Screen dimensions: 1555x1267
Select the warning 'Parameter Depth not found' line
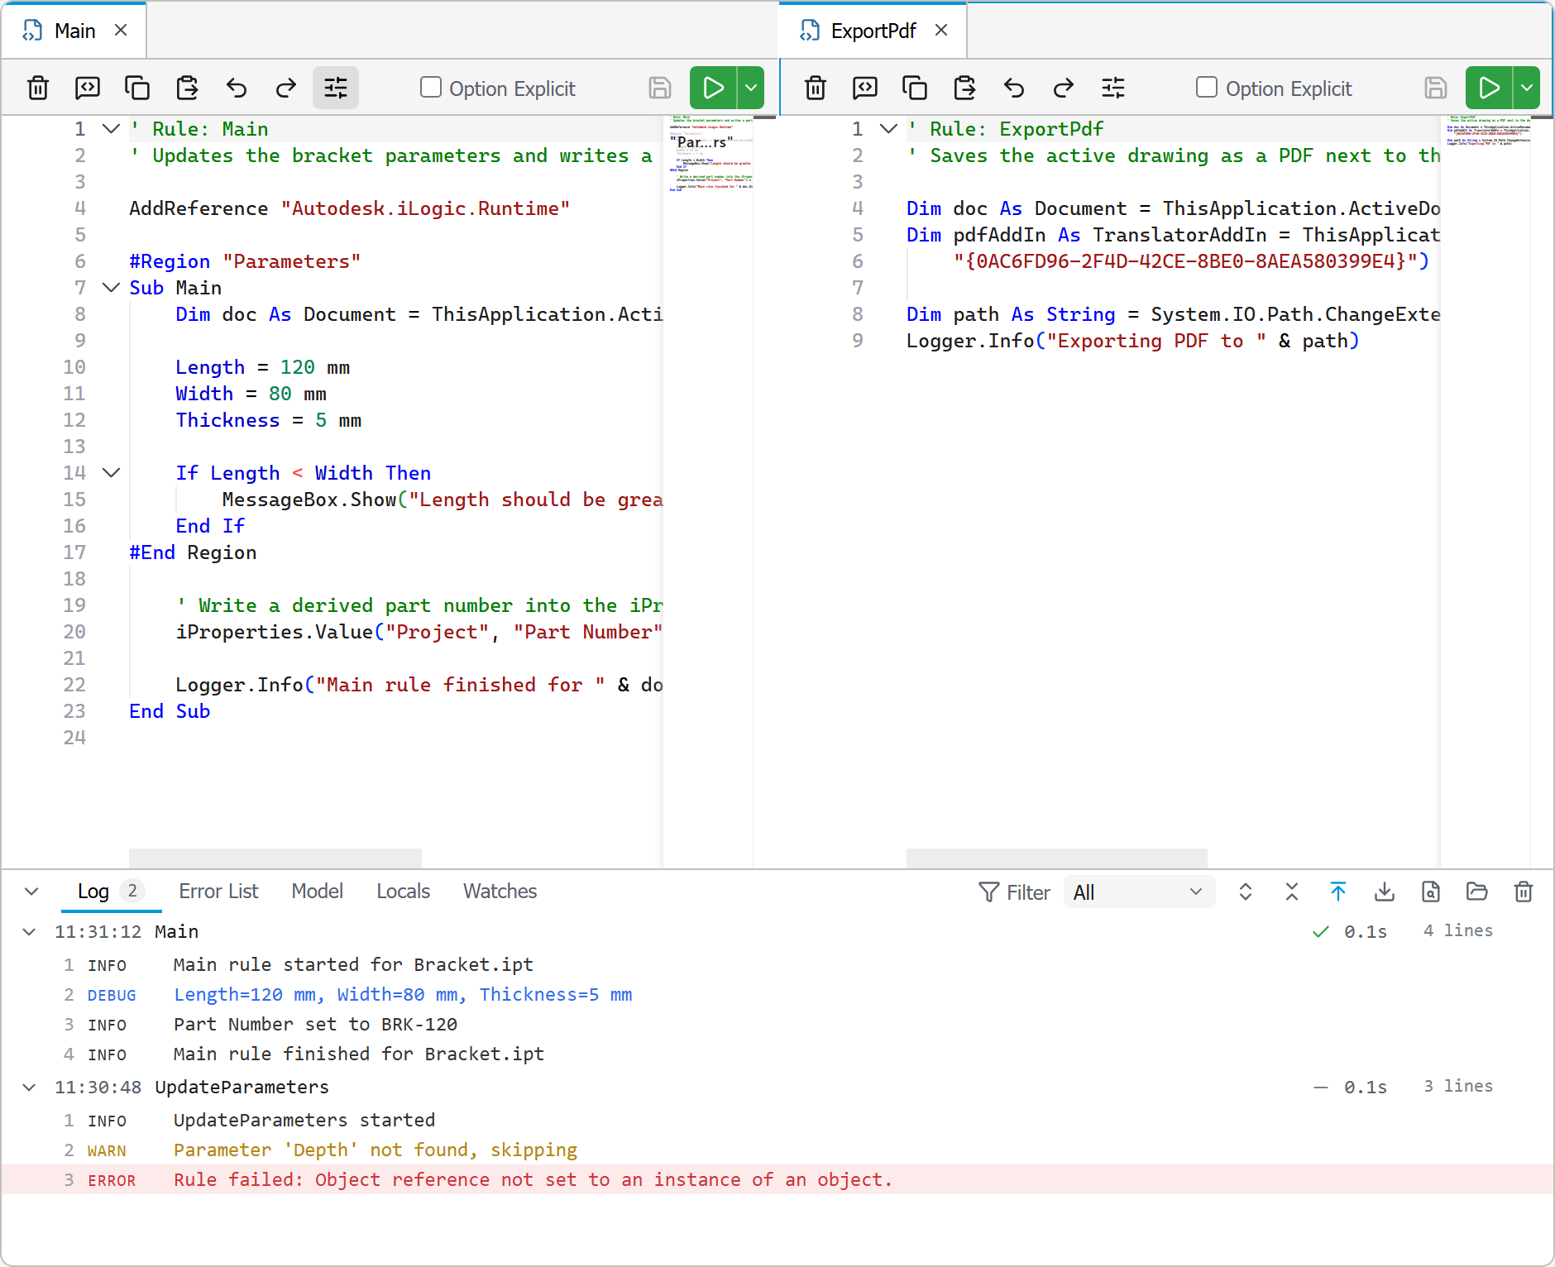point(777,1150)
